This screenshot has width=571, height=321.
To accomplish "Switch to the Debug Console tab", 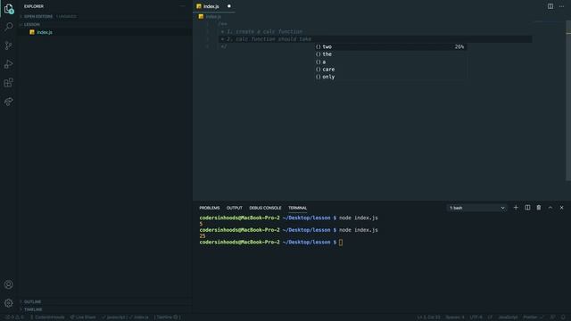I will pos(265,208).
